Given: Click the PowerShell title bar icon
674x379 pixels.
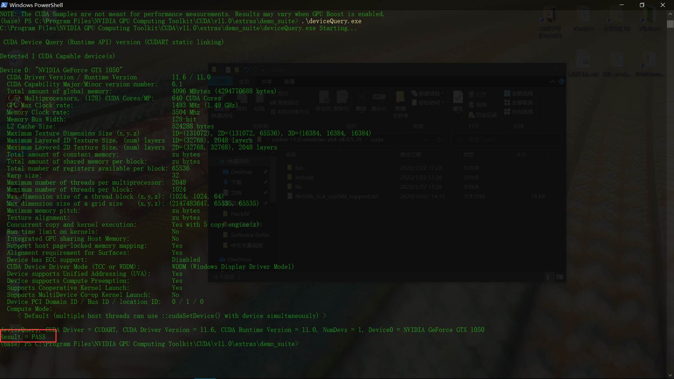Looking at the screenshot, I should pyautogui.click(x=4, y=5).
